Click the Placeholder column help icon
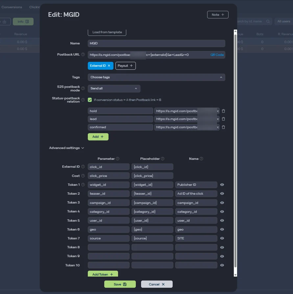The width and height of the screenshot is (293, 294). pyautogui.click(x=162, y=159)
